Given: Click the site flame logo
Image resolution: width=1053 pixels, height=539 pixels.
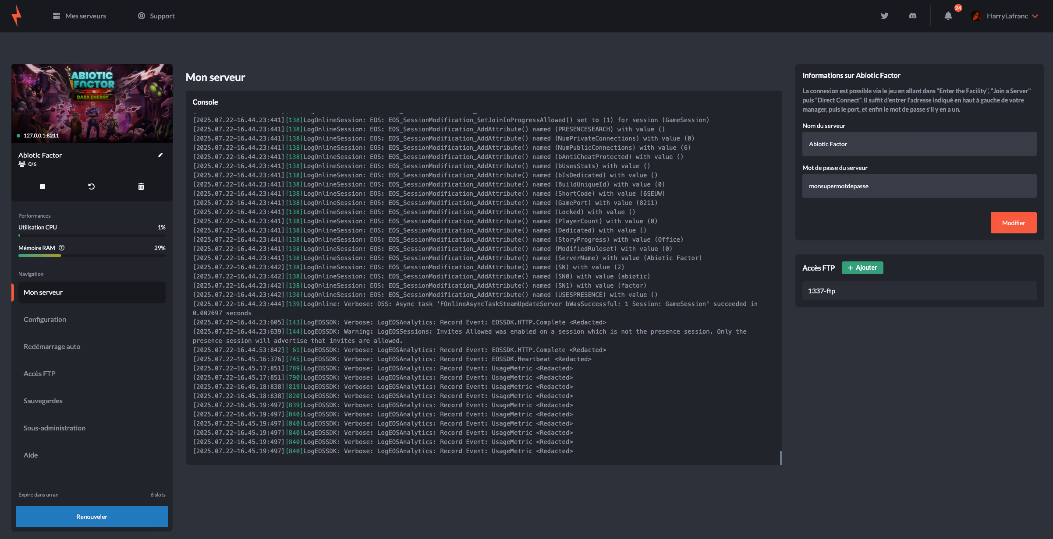Looking at the screenshot, I should point(17,16).
